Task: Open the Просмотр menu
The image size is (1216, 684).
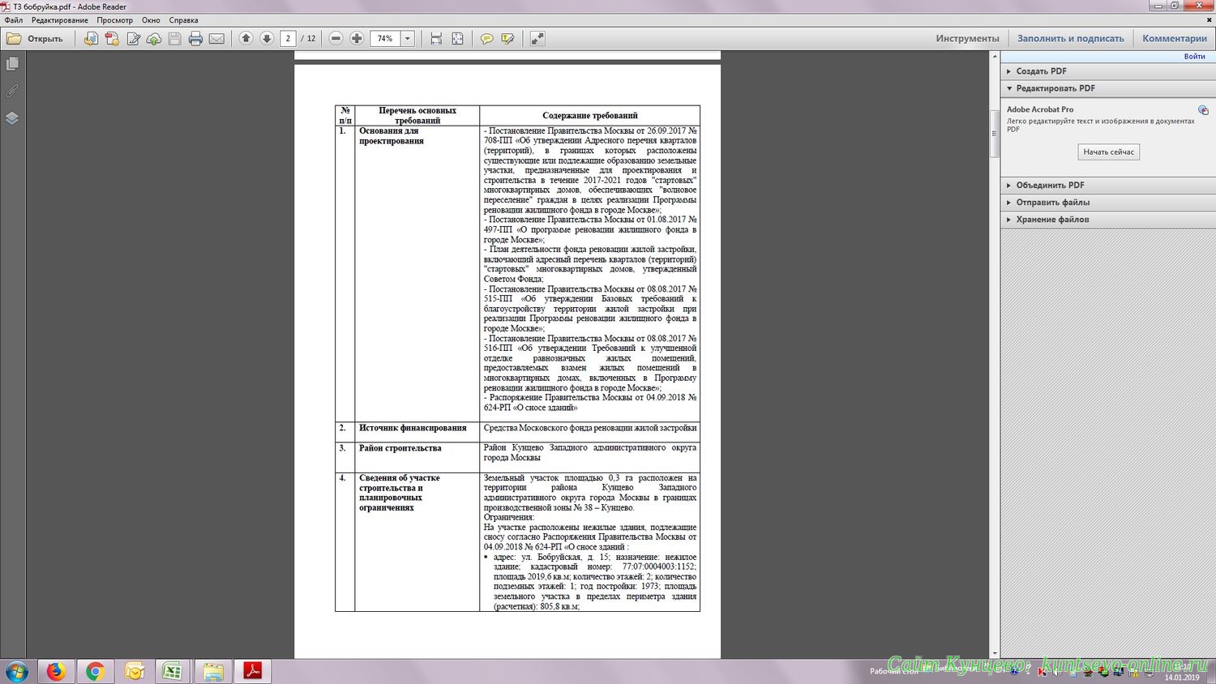Action: tap(114, 20)
